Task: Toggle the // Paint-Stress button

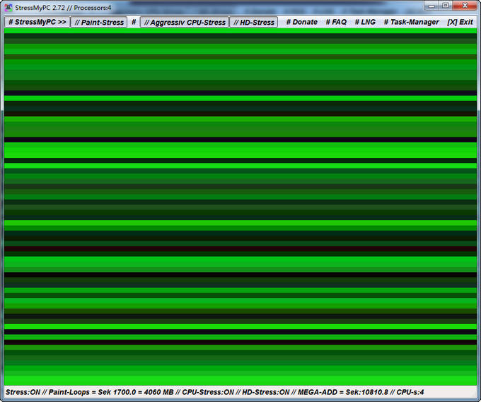Action: [99, 22]
